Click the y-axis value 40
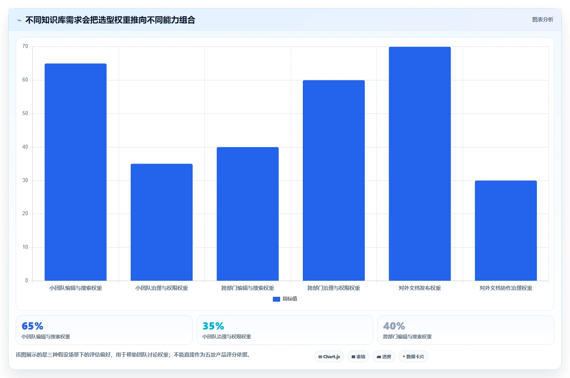 (25, 147)
